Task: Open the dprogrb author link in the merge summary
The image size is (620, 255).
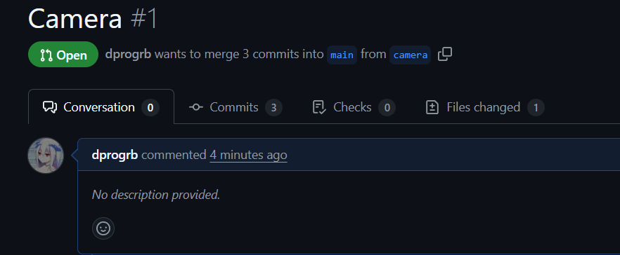Action: tap(128, 55)
